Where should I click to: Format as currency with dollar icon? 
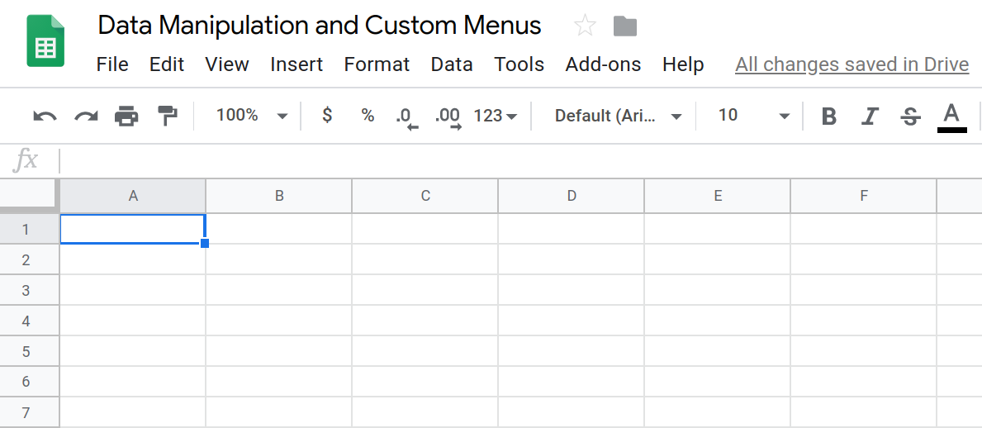pyautogui.click(x=327, y=116)
